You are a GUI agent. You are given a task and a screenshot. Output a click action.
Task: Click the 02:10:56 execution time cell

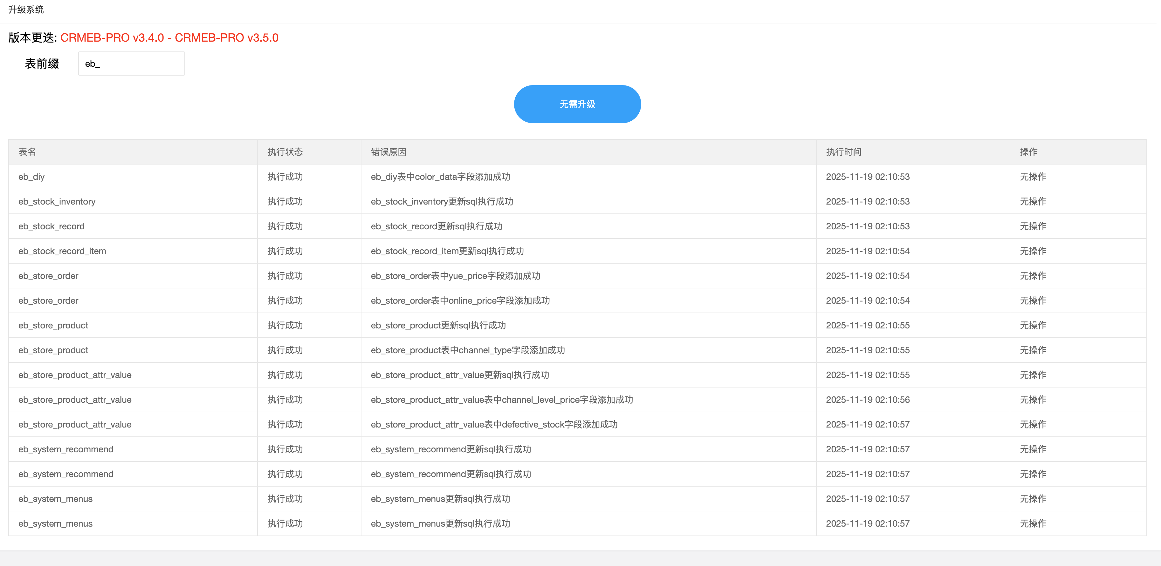(867, 399)
